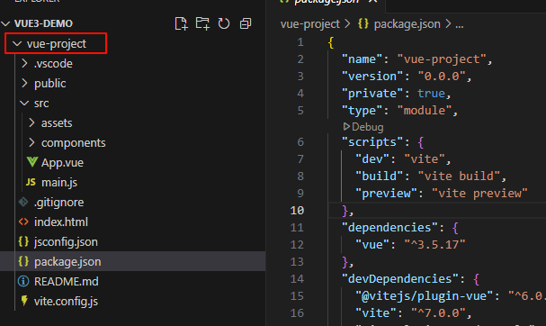Click the braces icon beside jsconfig.json
Viewport: 546px width, 326px height.
click(x=23, y=241)
